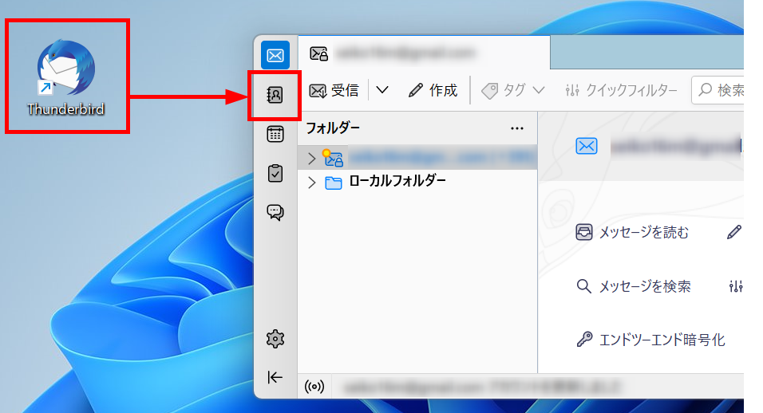Open the Address Book from the sidebar

275,96
